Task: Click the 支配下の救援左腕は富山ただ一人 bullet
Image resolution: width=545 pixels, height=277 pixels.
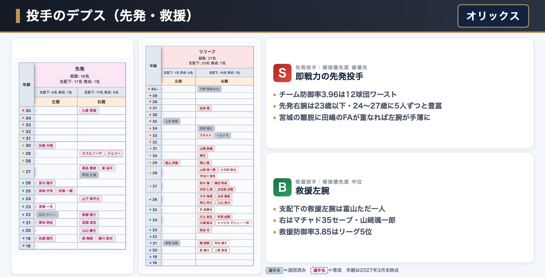Action: coord(332,209)
